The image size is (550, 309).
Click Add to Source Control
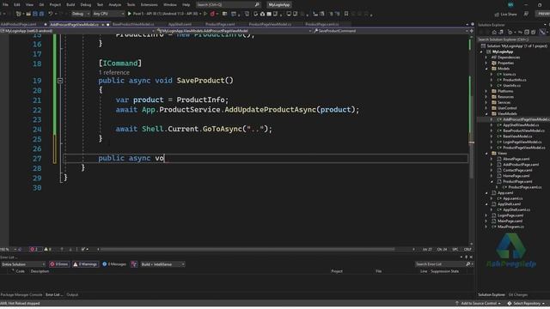(x=479, y=303)
